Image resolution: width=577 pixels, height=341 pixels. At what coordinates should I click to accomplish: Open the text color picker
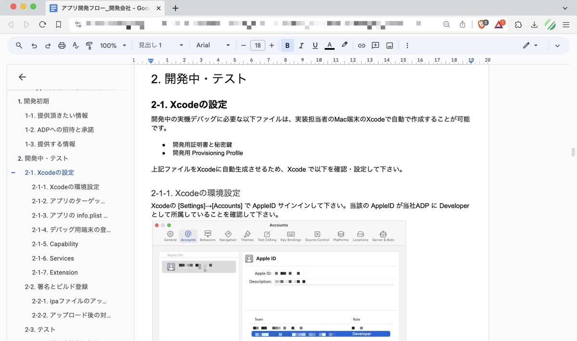pos(329,46)
